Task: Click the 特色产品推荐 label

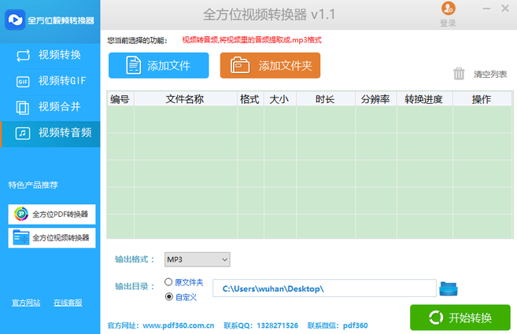Action: pos(33,185)
